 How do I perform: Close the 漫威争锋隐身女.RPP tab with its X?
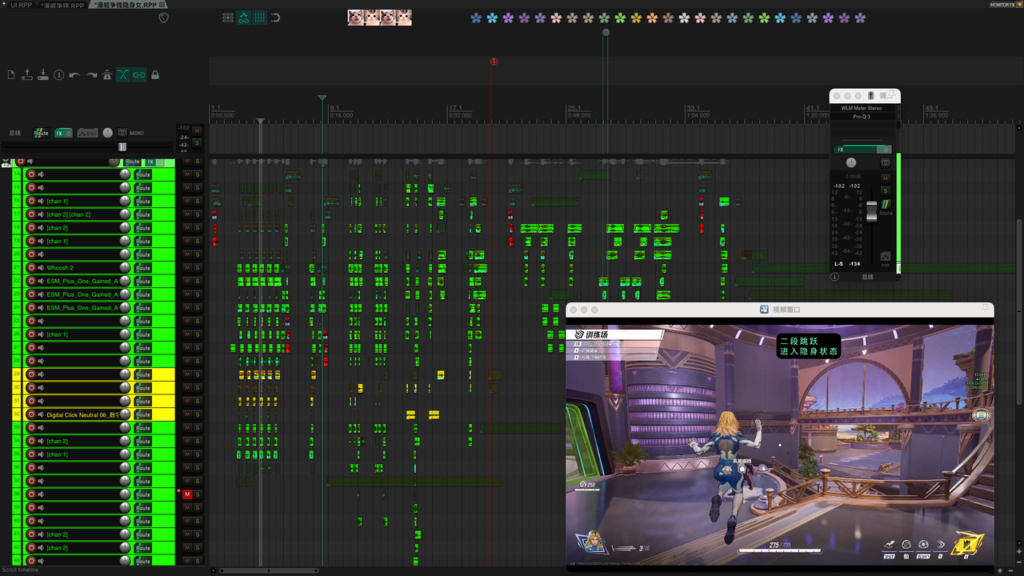click(162, 5)
